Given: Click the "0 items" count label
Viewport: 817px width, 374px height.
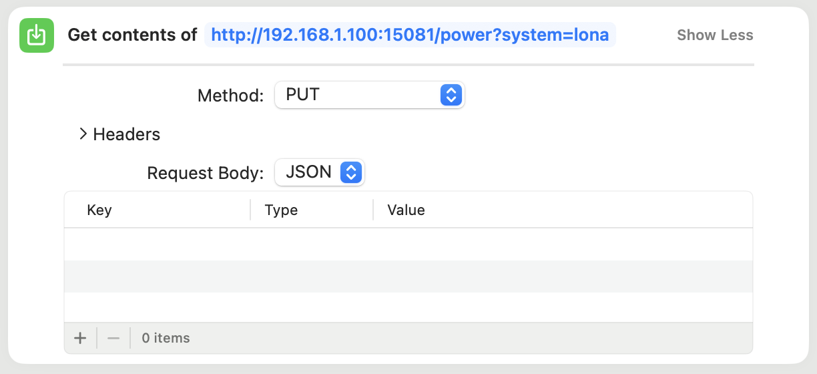Looking at the screenshot, I should 166,338.
